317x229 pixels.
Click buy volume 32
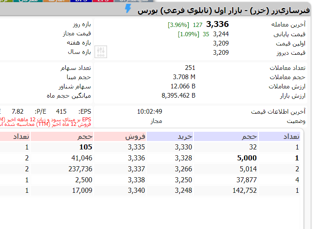coord(253,147)
